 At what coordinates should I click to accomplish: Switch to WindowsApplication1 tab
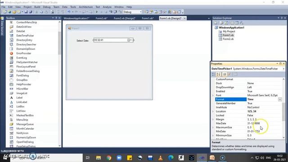76,18
